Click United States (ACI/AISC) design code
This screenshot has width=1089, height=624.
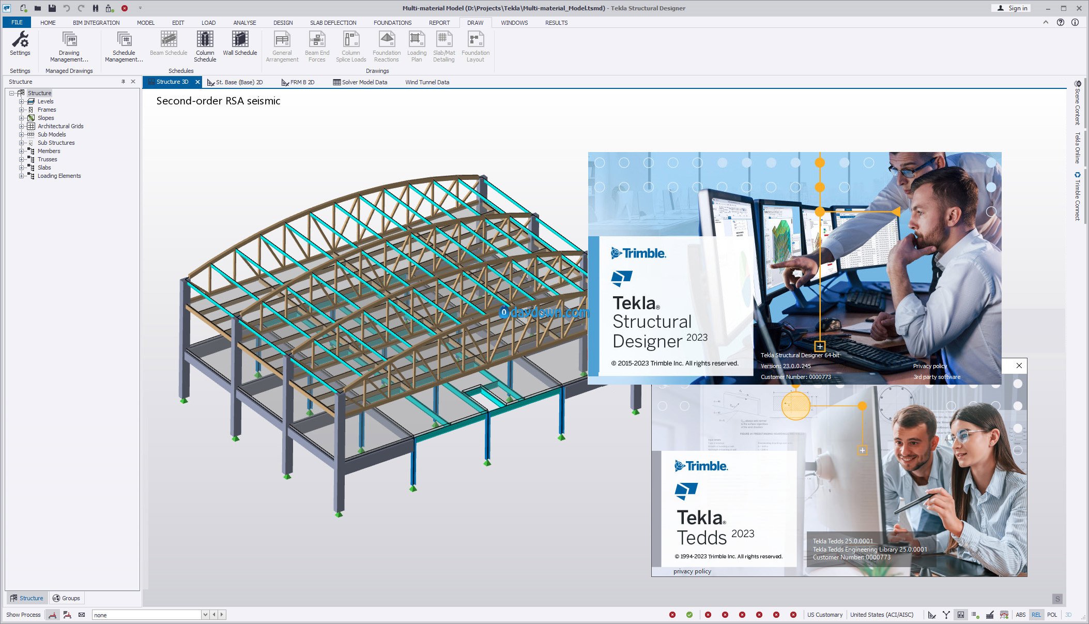coord(882,615)
